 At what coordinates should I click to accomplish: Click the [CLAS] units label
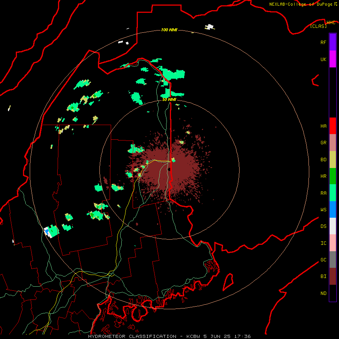pos(318,26)
